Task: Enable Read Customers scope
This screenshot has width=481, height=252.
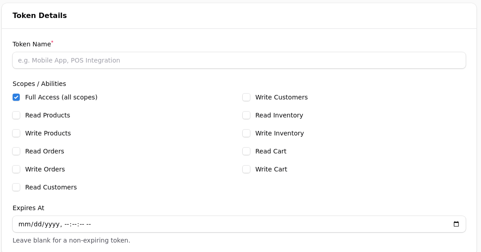Action: click(16, 187)
